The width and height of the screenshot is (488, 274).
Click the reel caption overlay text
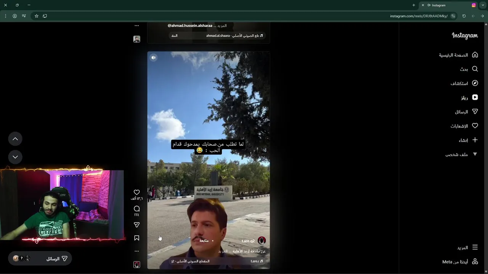pos(208,147)
